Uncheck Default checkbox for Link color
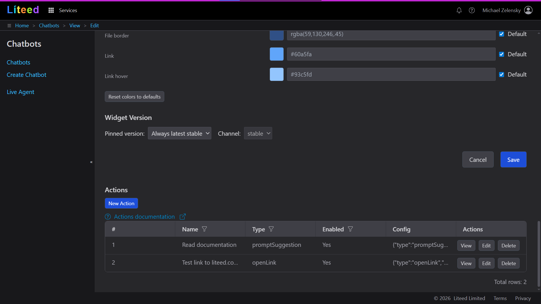The image size is (541, 304). pos(502,54)
